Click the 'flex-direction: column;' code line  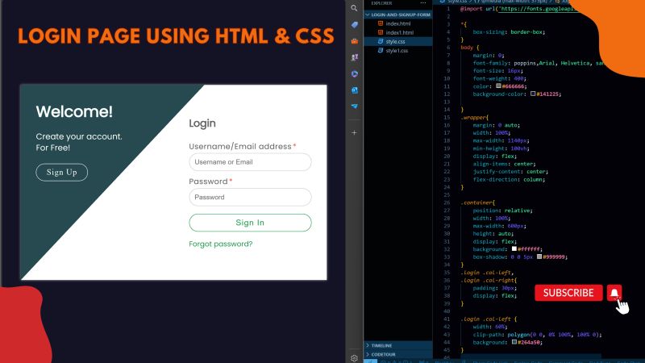pyautogui.click(x=509, y=179)
